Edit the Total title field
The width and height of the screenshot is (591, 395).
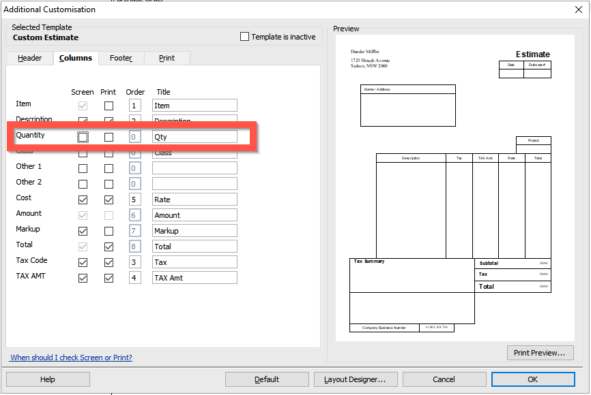[194, 247]
